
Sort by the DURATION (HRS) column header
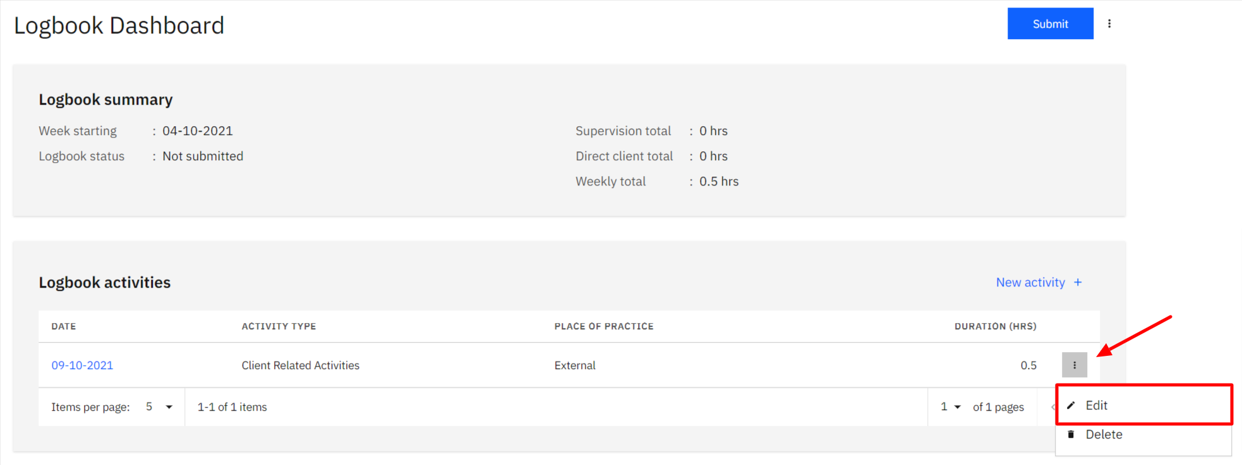click(995, 326)
